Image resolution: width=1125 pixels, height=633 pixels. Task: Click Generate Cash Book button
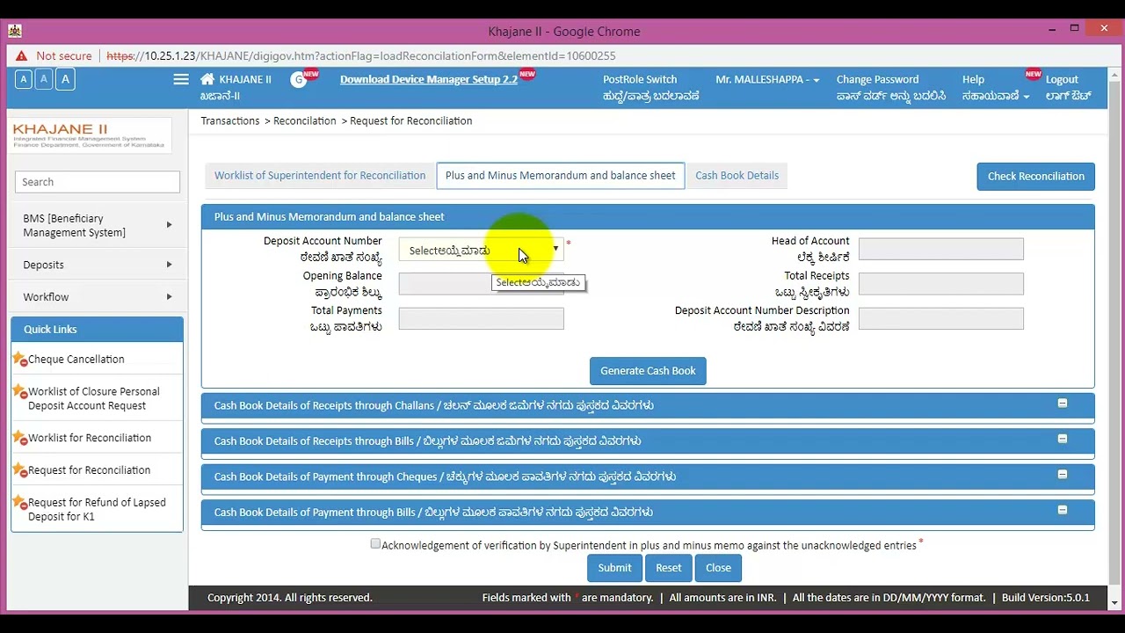(x=648, y=371)
